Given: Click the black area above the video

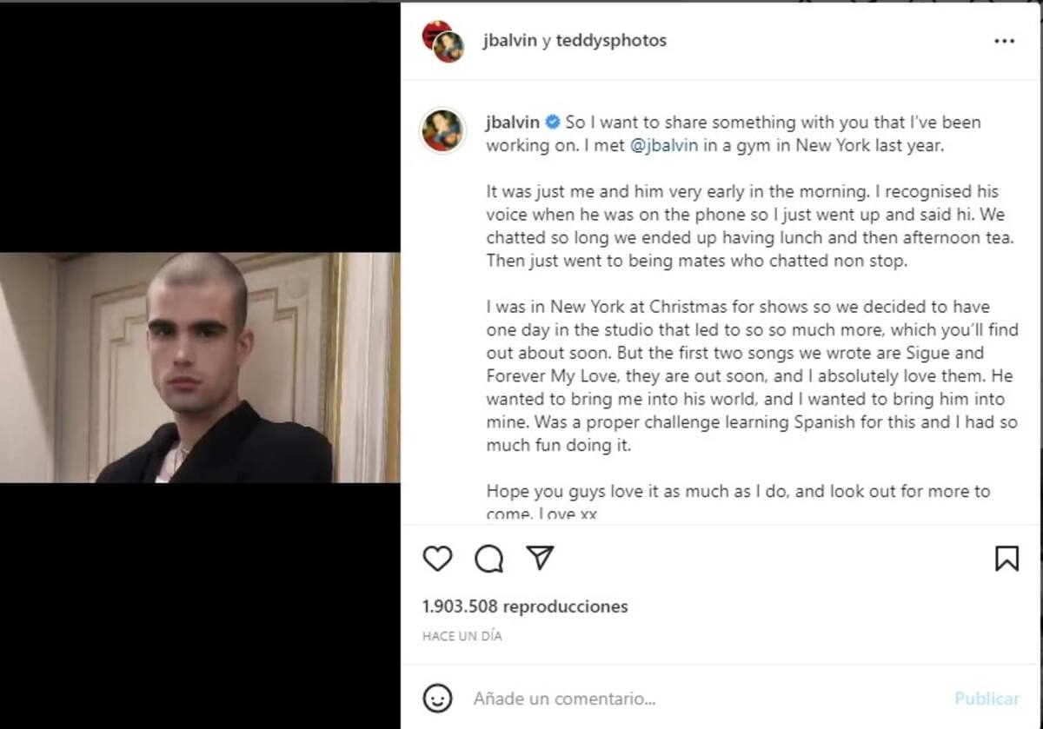Looking at the screenshot, I should coord(200,126).
